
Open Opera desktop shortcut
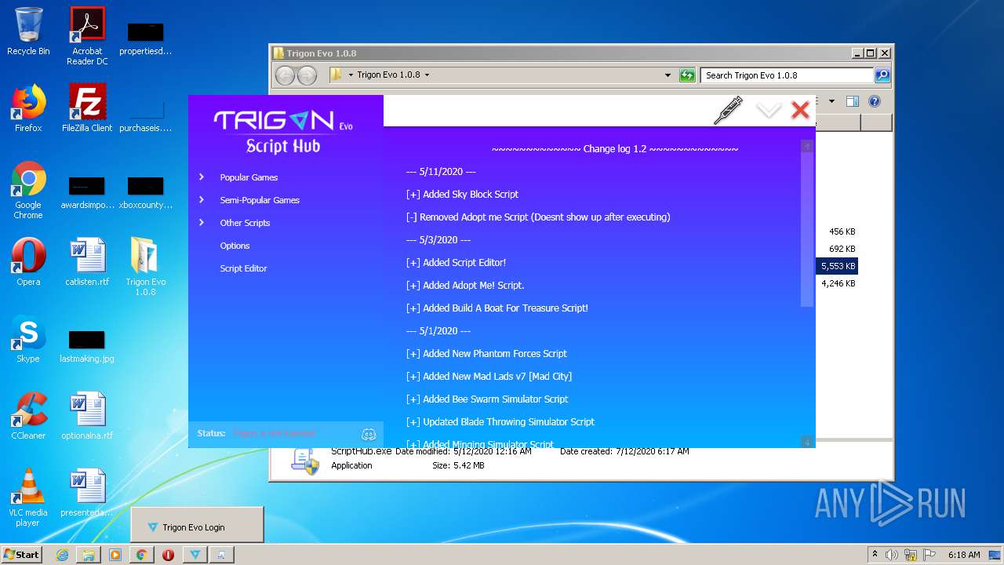[28, 262]
